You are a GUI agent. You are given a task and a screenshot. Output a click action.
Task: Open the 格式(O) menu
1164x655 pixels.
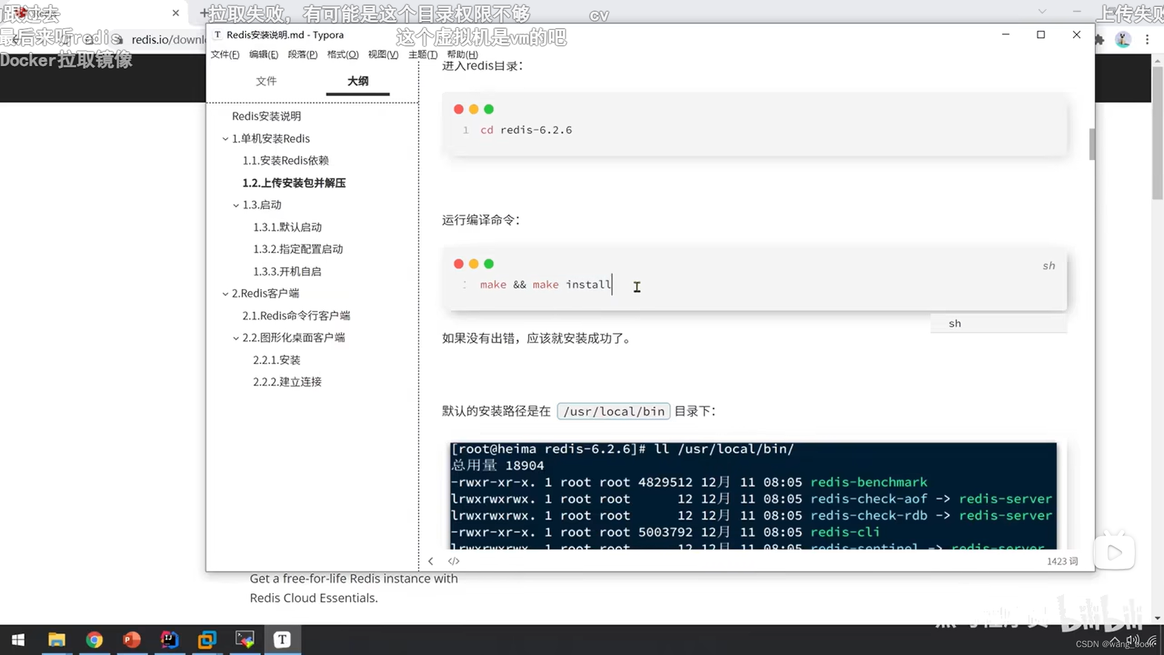343,55
